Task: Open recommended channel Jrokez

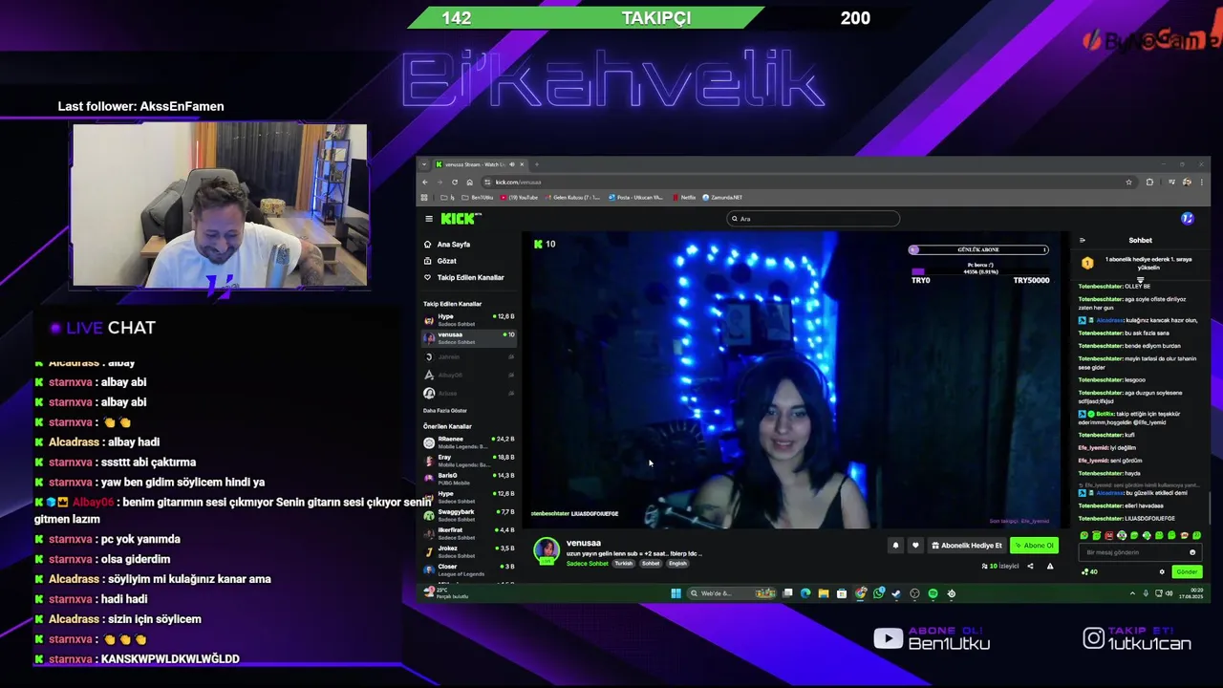Action: (469, 550)
